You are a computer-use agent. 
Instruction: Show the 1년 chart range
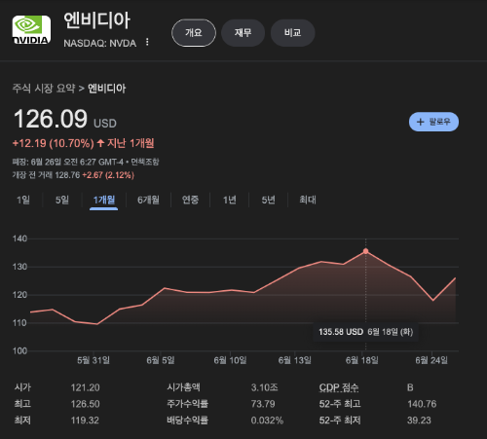[230, 200]
